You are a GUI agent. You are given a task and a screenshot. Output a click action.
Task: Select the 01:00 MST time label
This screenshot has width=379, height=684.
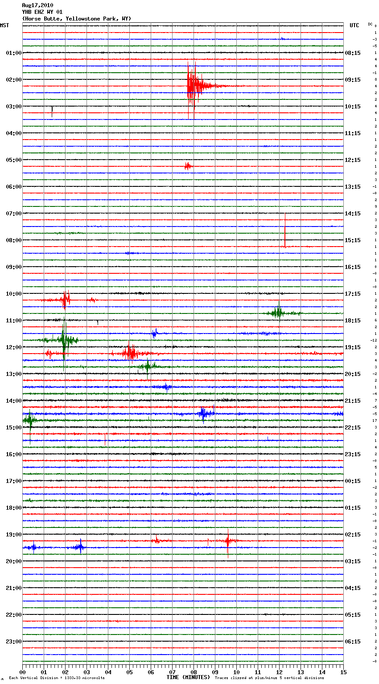[x=14, y=53]
